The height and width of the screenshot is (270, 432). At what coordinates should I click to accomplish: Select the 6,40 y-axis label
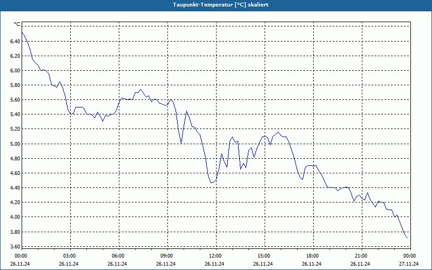point(15,42)
